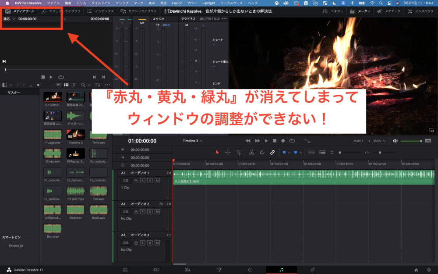Open the loudness meter three-dot options

pos(224,19)
